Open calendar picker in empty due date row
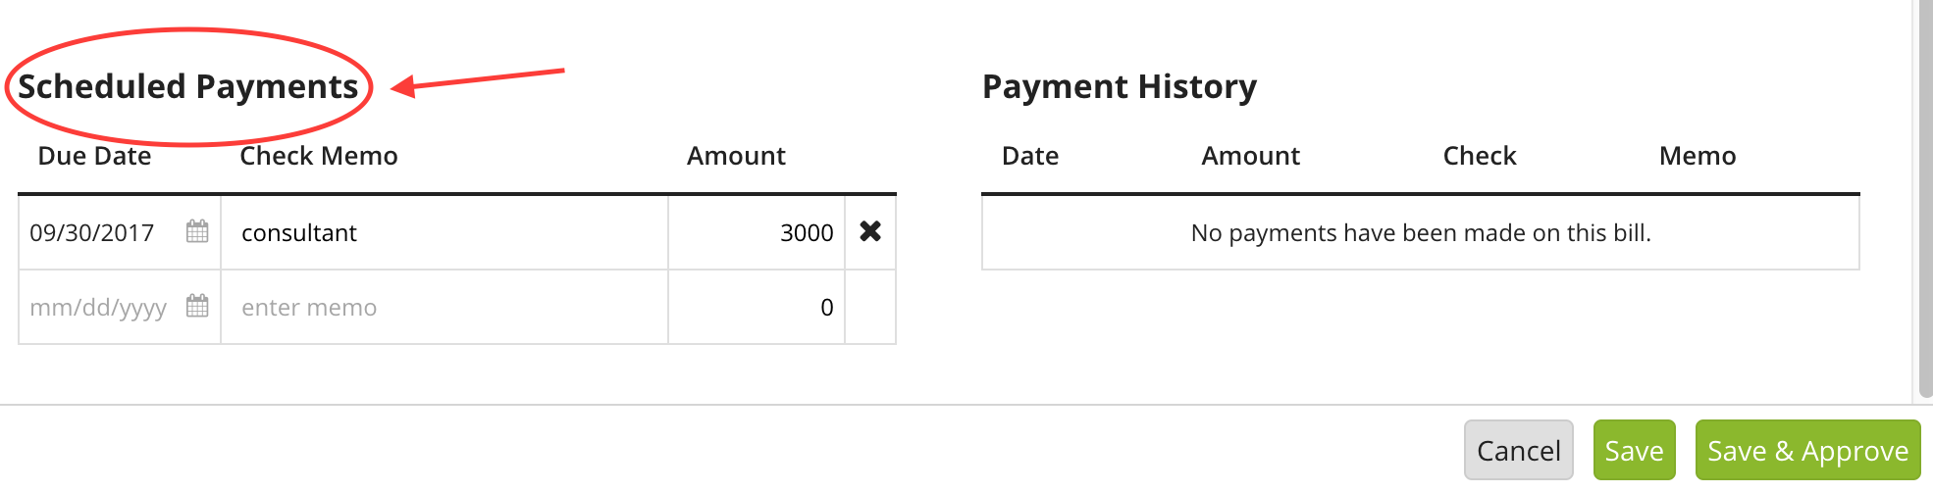The image size is (1933, 492). click(x=197, y=306)
